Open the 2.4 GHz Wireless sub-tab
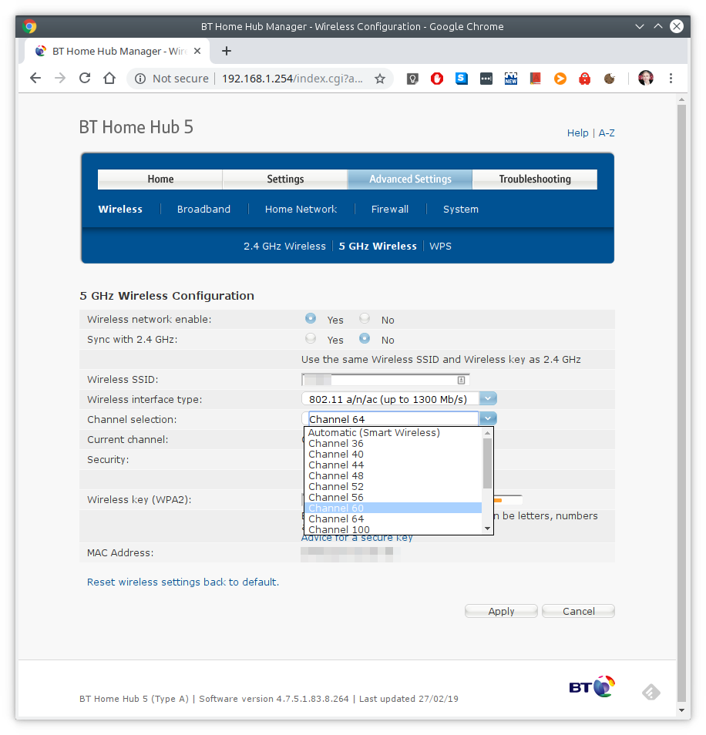 pyautogui.click(x=284, y=247)
